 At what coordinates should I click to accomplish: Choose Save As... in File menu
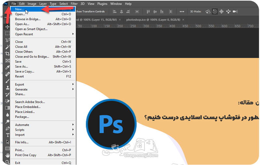click(x=43, y=67)
